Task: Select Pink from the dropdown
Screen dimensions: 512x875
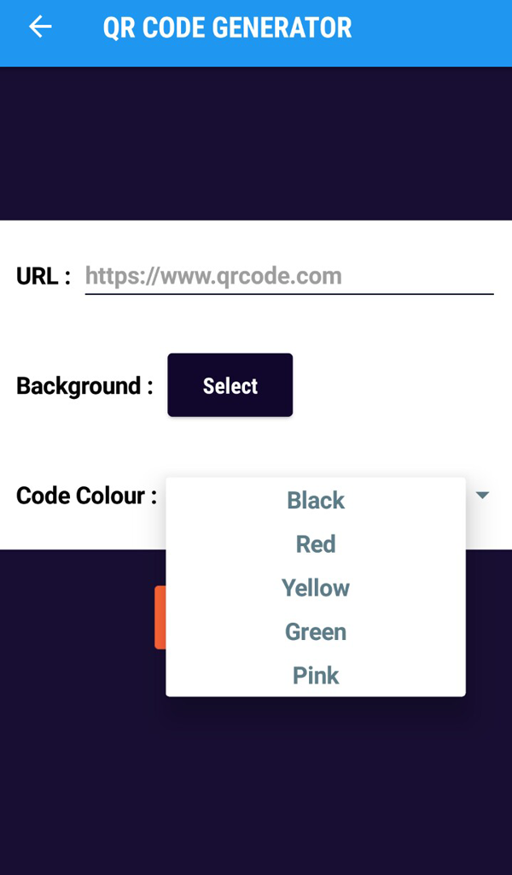Action: coord(316,676)
